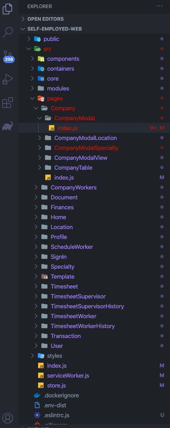Click the core folder icon
This screenshot has height=428, width=170.
tap(41, 79)
